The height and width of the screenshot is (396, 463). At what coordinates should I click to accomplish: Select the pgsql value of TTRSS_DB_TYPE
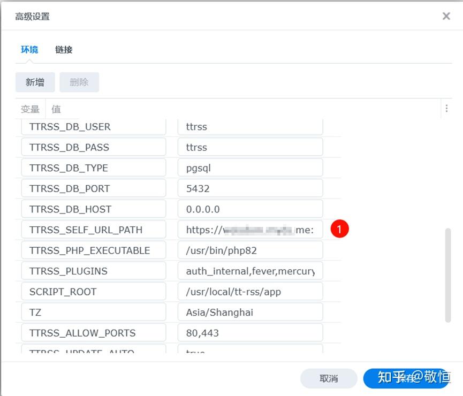point(250,167)
